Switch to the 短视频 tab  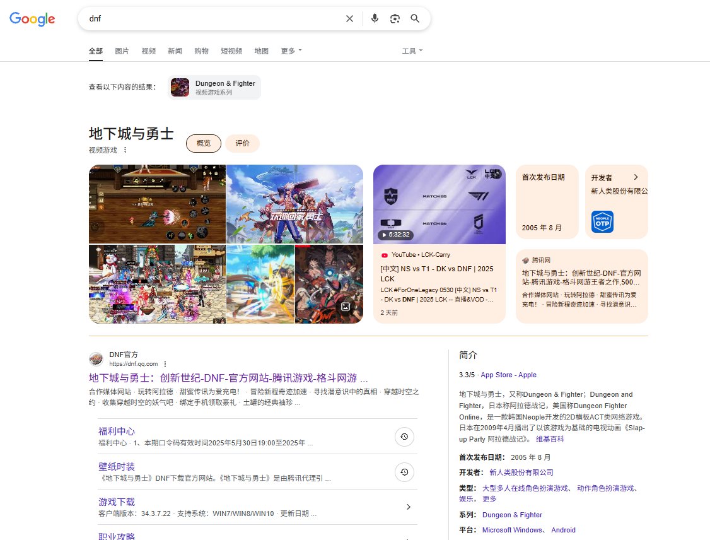pyautogui.click(x=231, y=50)
